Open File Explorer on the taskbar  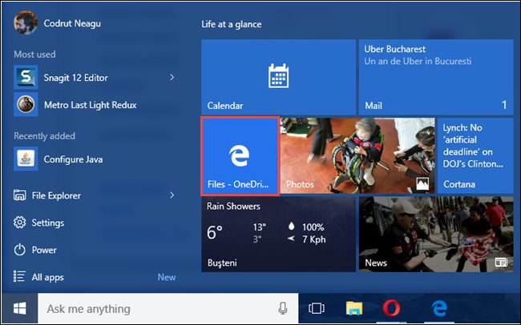pos(354,308)
